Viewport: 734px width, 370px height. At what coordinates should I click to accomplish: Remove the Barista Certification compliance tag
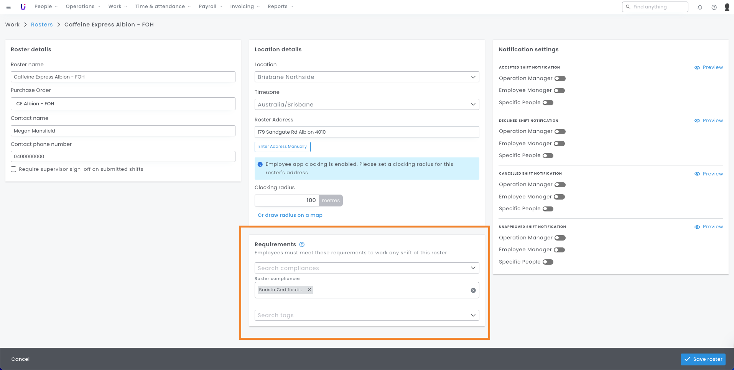pyautogui.click(x=309, y=290)
